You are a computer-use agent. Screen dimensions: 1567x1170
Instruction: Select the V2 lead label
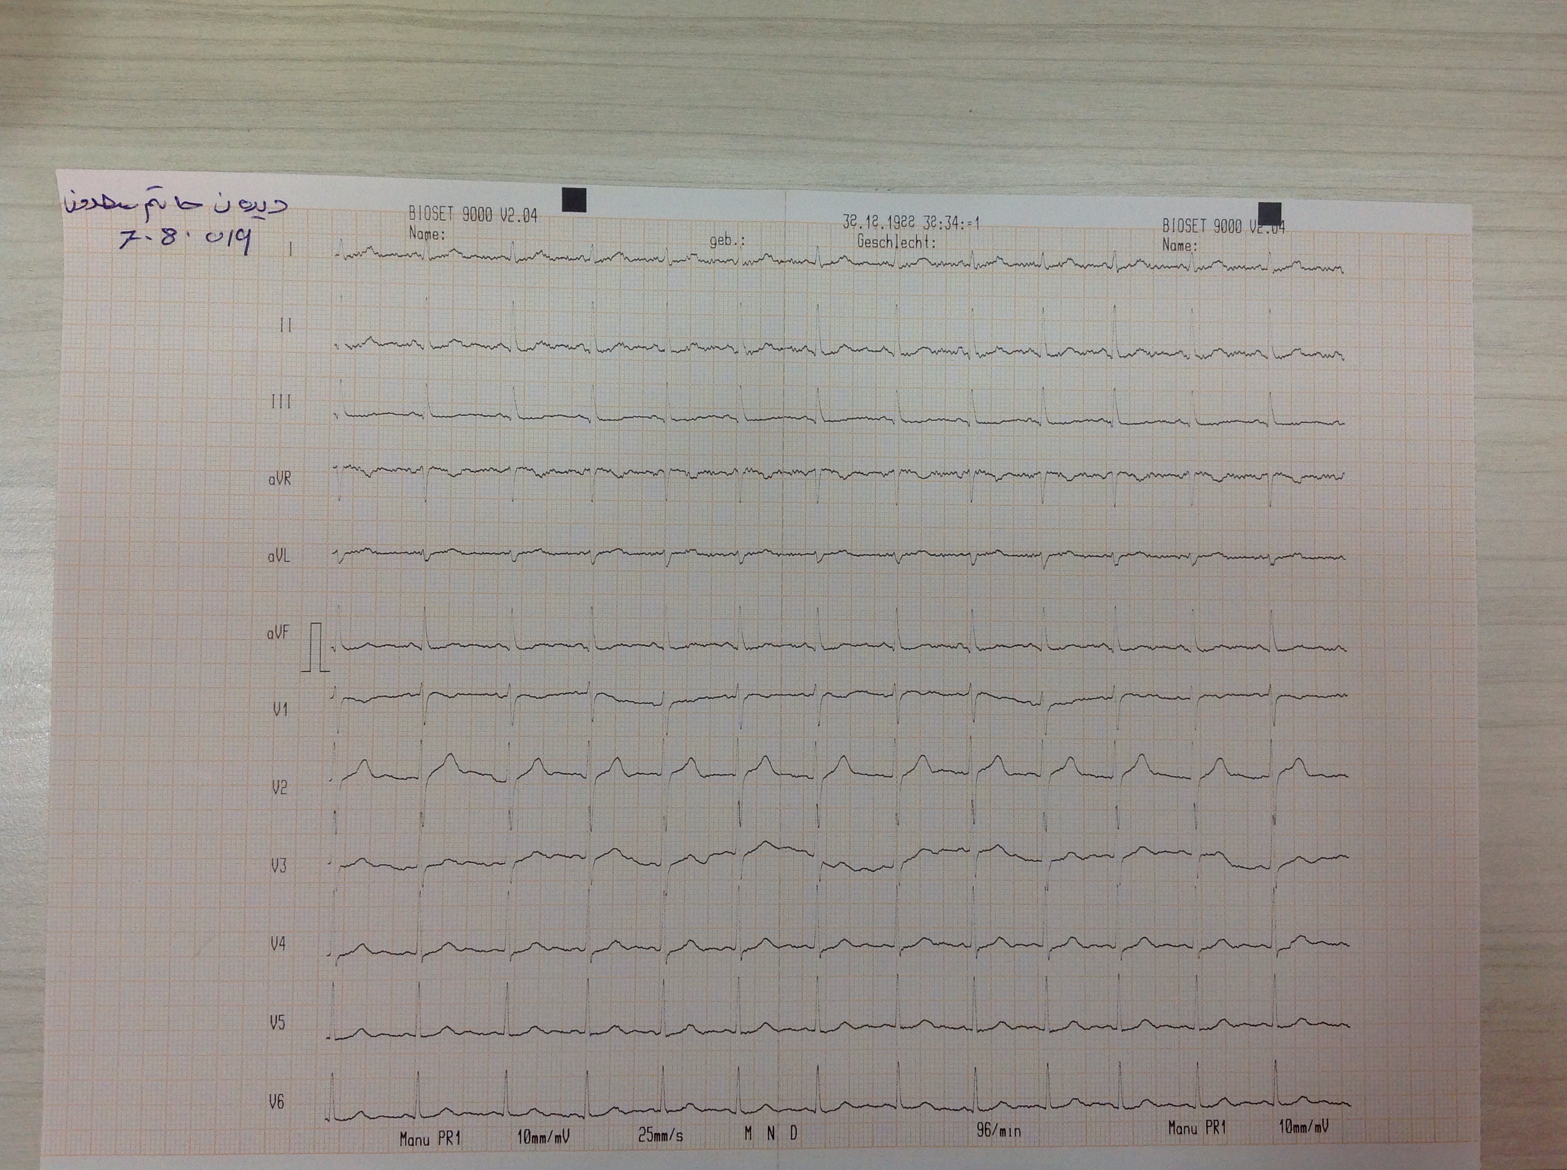pyautogui.click(x=280, y=787)
